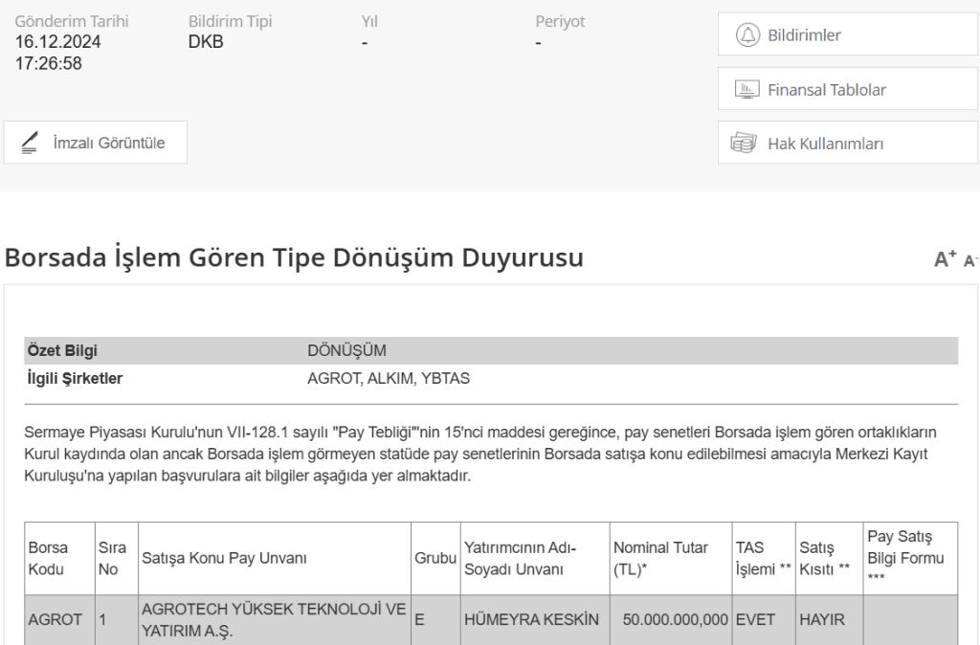Click the Nominal Tutar (TL) header
The height and width of the screenshot is (645, 980).
pos(671,558)
